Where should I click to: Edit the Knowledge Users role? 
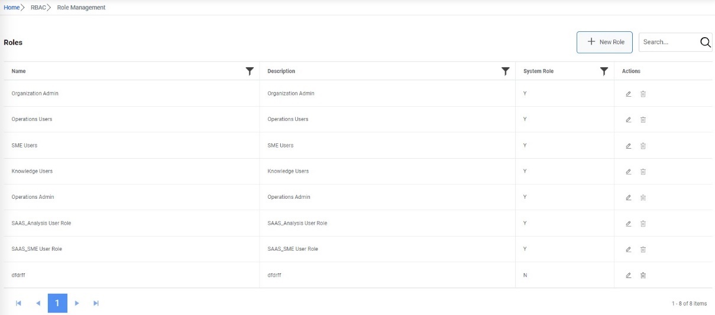tap(629, 172)
